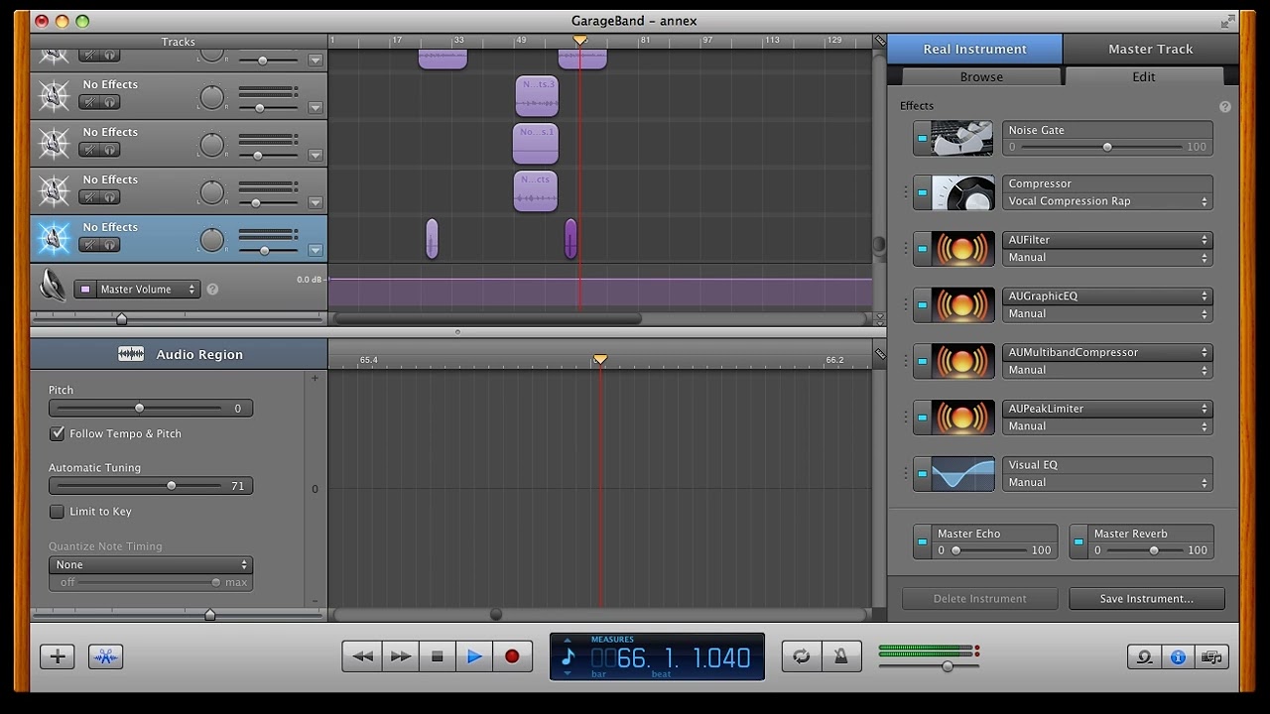Screen dimensions: 1270x714
Task: Open the Quantize Note Timing dropdown
Action: (x=151, y=565)
